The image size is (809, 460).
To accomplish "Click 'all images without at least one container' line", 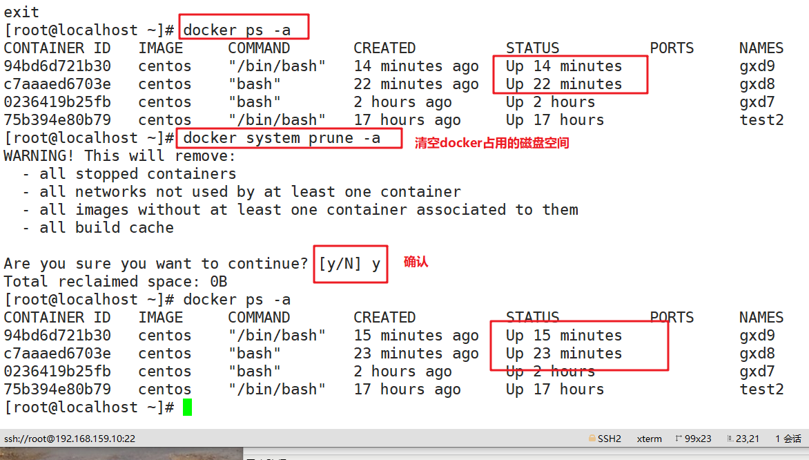I will (x=309, y=210).
